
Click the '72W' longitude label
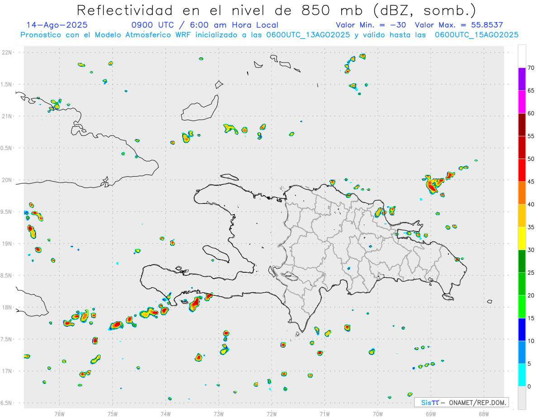pyautogui.click(x=271, y=414)
